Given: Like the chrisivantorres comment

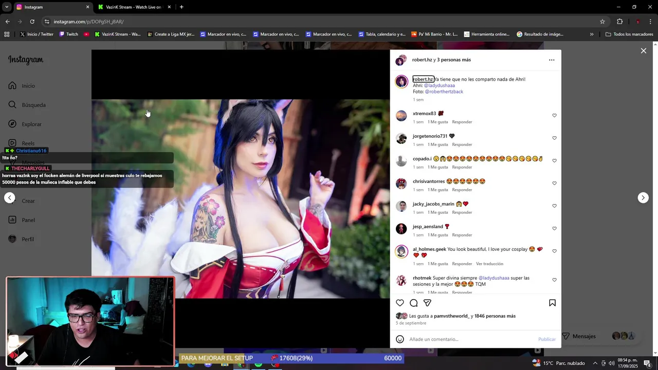Looking at the screenshot, I should [x=554, y=183].
